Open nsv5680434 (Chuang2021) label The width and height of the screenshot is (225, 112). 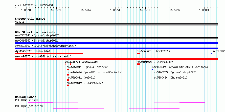(x=170, y=78)
